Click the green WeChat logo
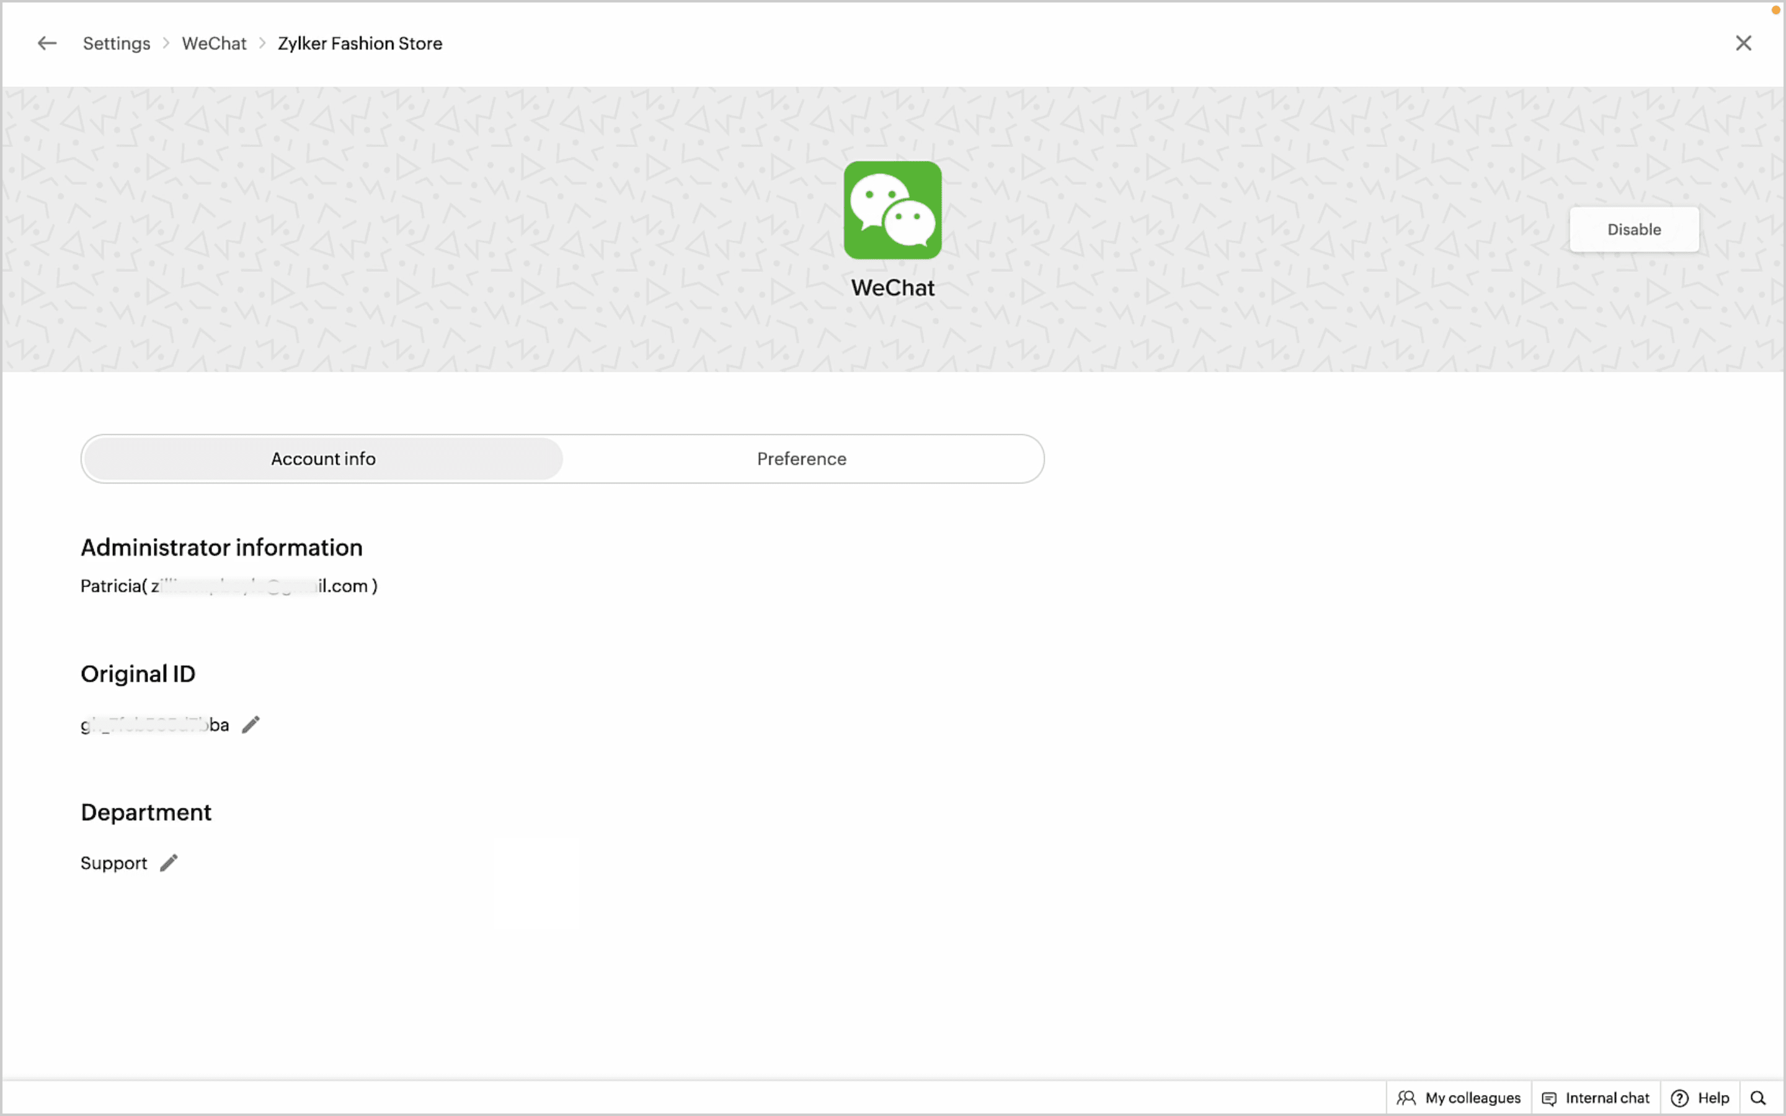 pos(893,210)
